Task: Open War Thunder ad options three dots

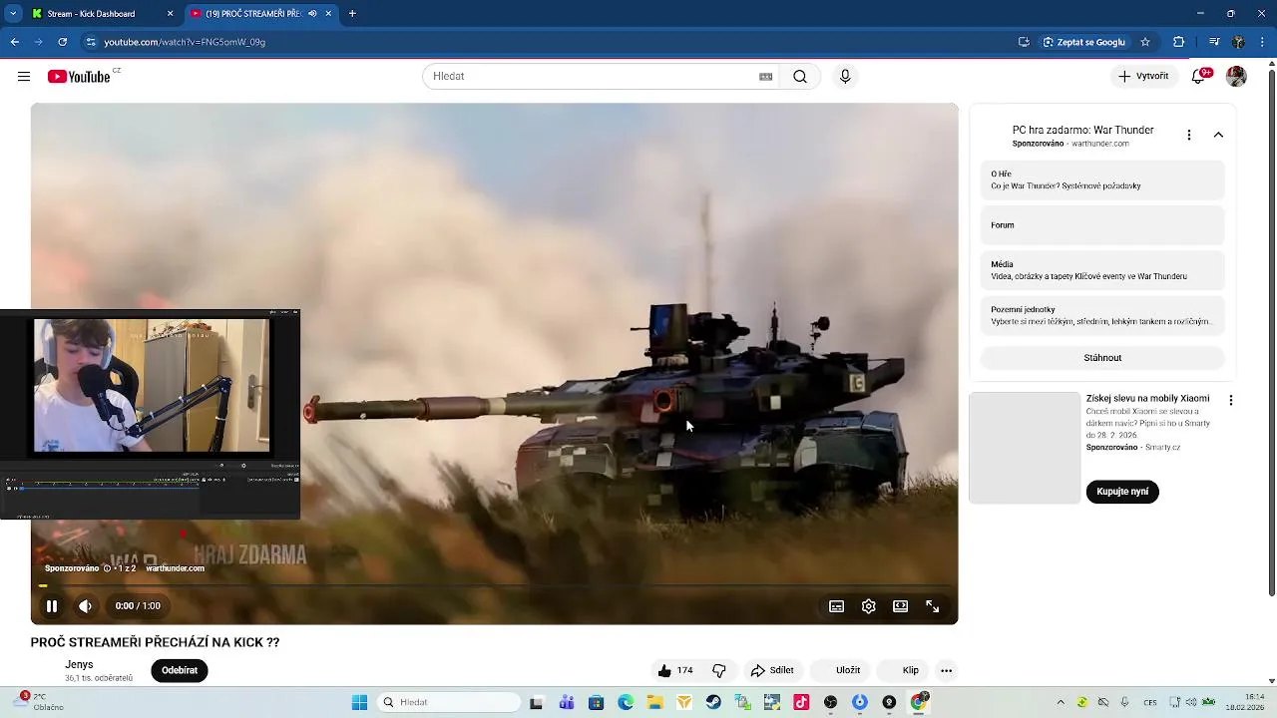Action: pos(1189,135)
